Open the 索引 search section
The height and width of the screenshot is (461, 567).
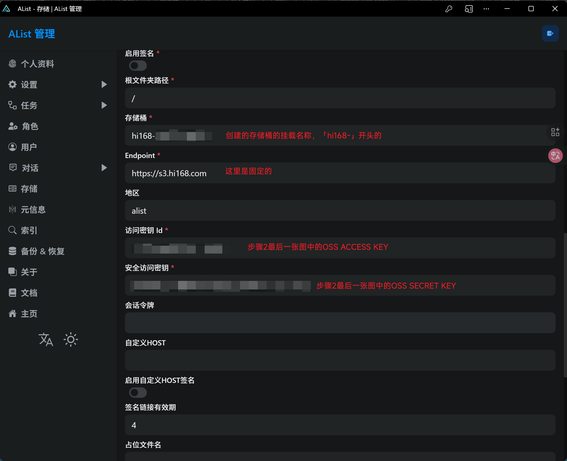pyautogui.click(x=12, y=230)
